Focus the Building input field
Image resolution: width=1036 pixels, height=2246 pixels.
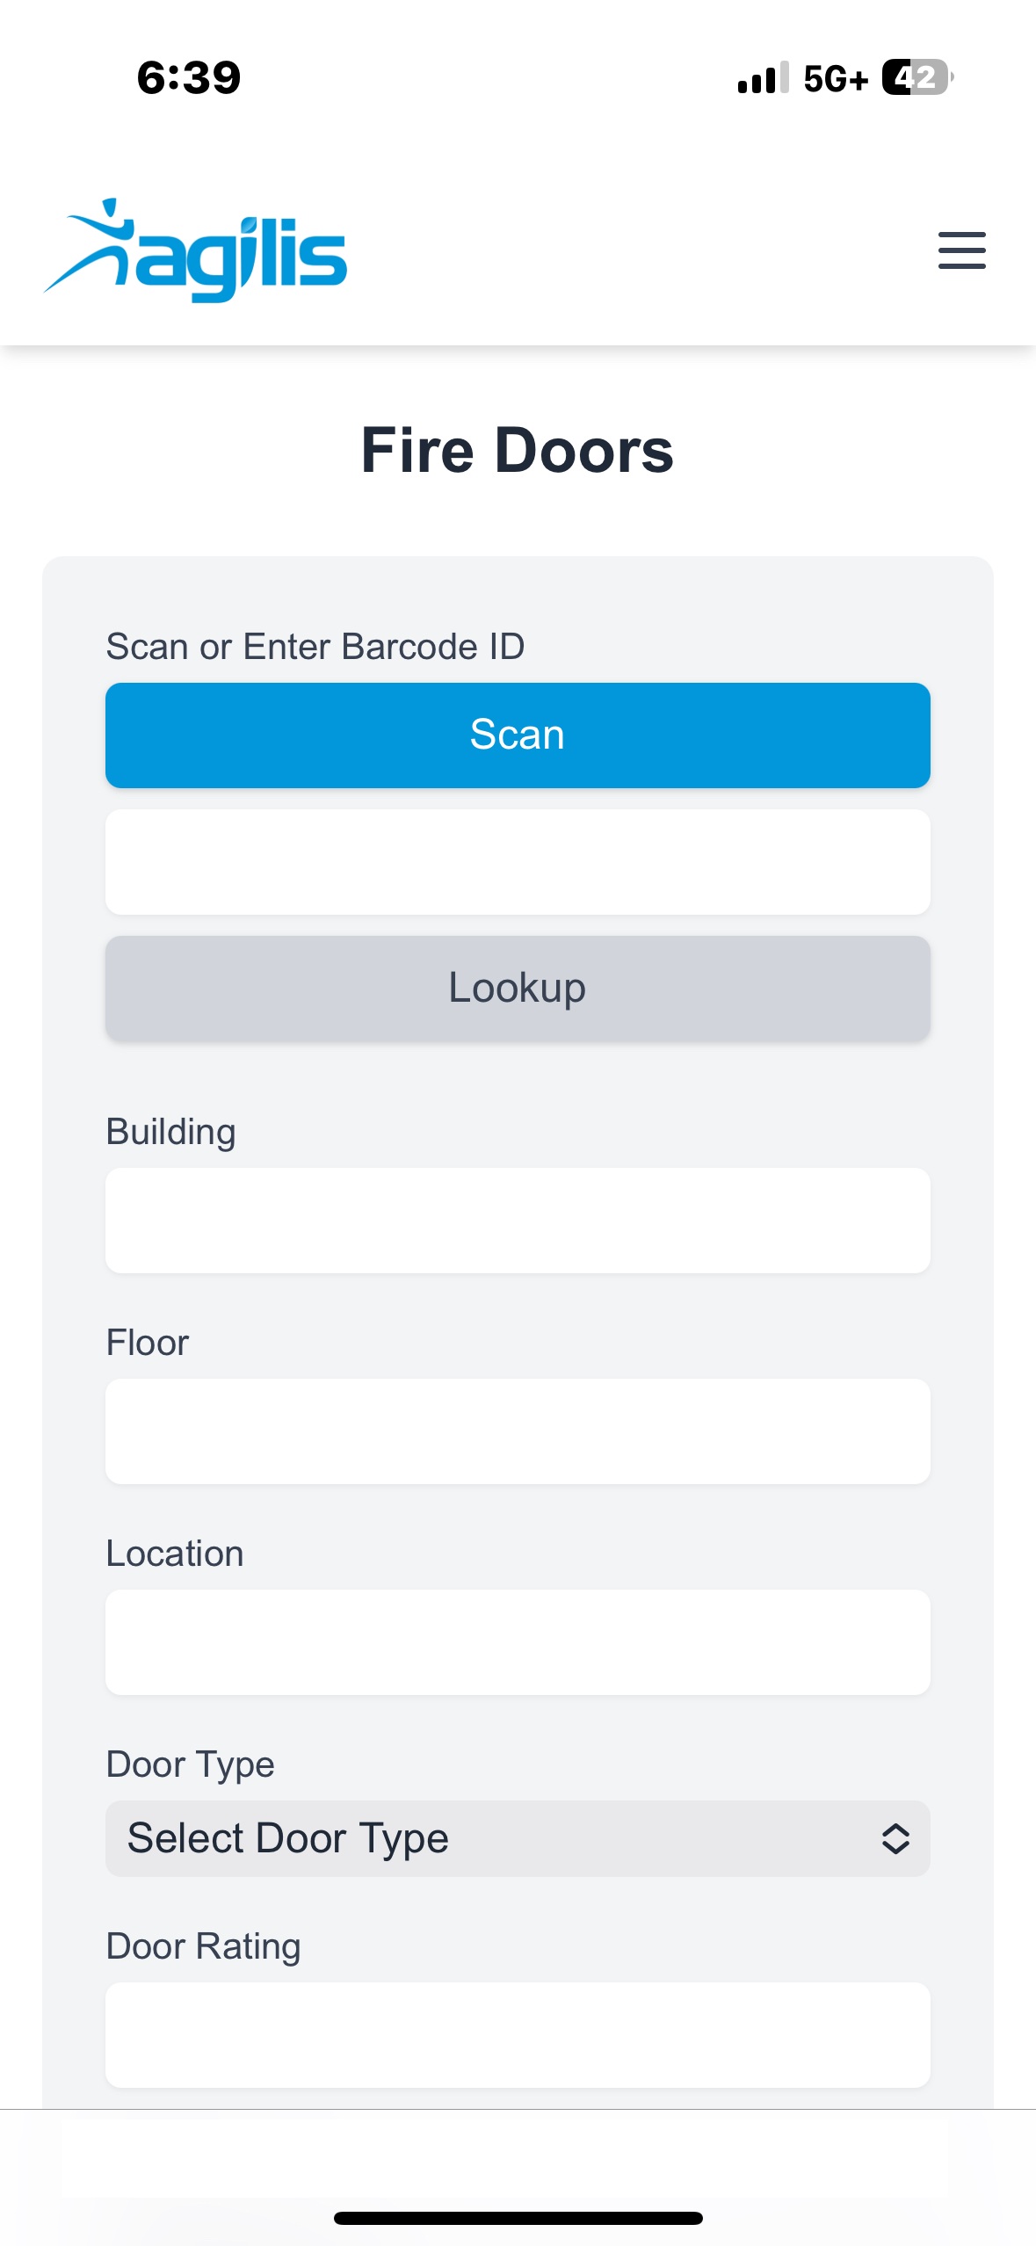[x=518, y=1220]
